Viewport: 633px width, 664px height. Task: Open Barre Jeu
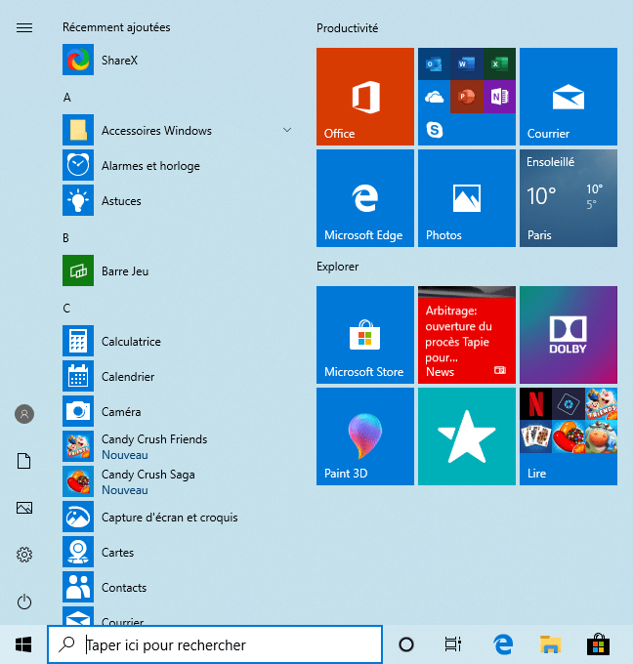click(x=178, y=270)
